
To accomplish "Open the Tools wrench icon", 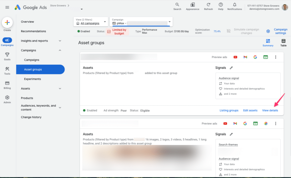I will tap(7, 69).
